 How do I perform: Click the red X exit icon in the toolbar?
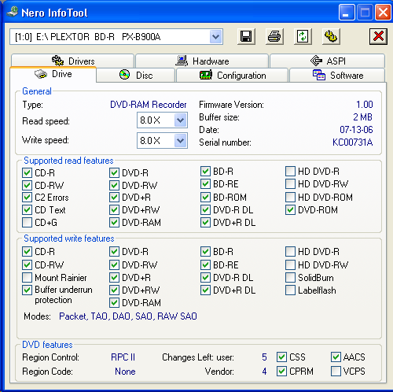pos(378,36)
